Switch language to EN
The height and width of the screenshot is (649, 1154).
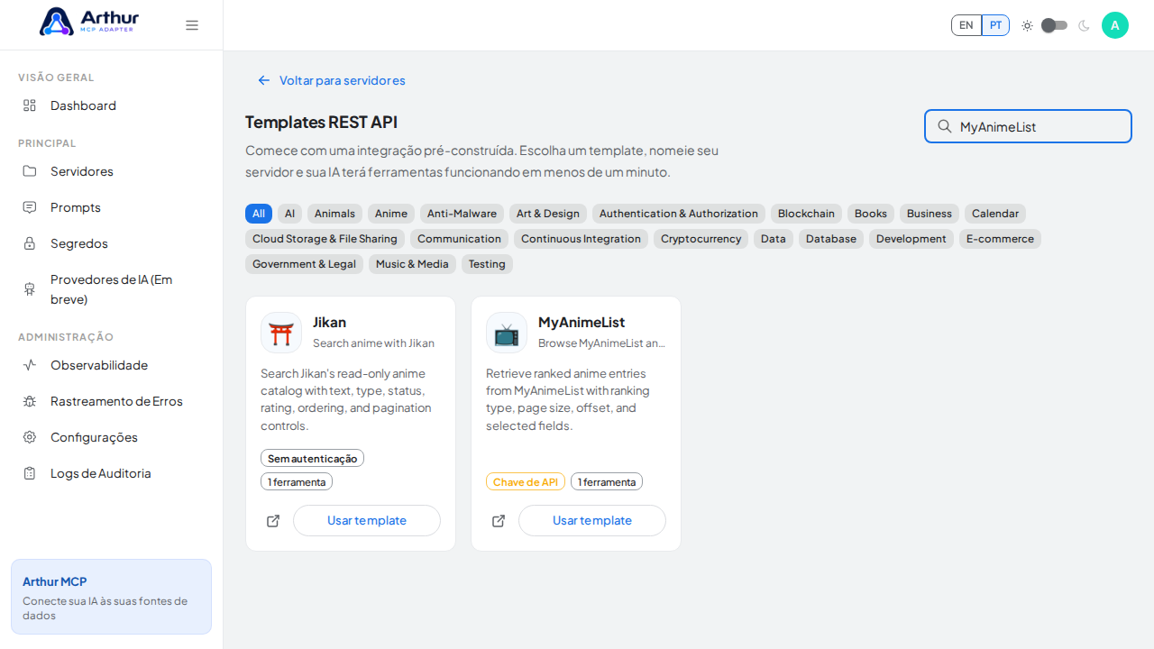coord(966,25)
